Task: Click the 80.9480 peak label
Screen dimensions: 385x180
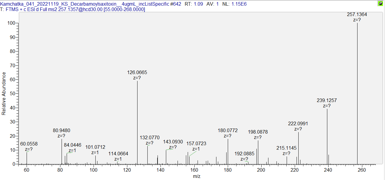Action: pyautogui.click(x=62, y=130)
